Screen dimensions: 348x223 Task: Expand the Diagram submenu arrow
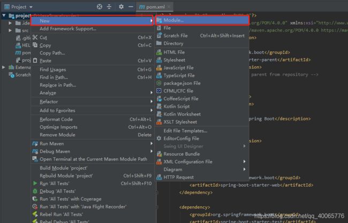244,170
